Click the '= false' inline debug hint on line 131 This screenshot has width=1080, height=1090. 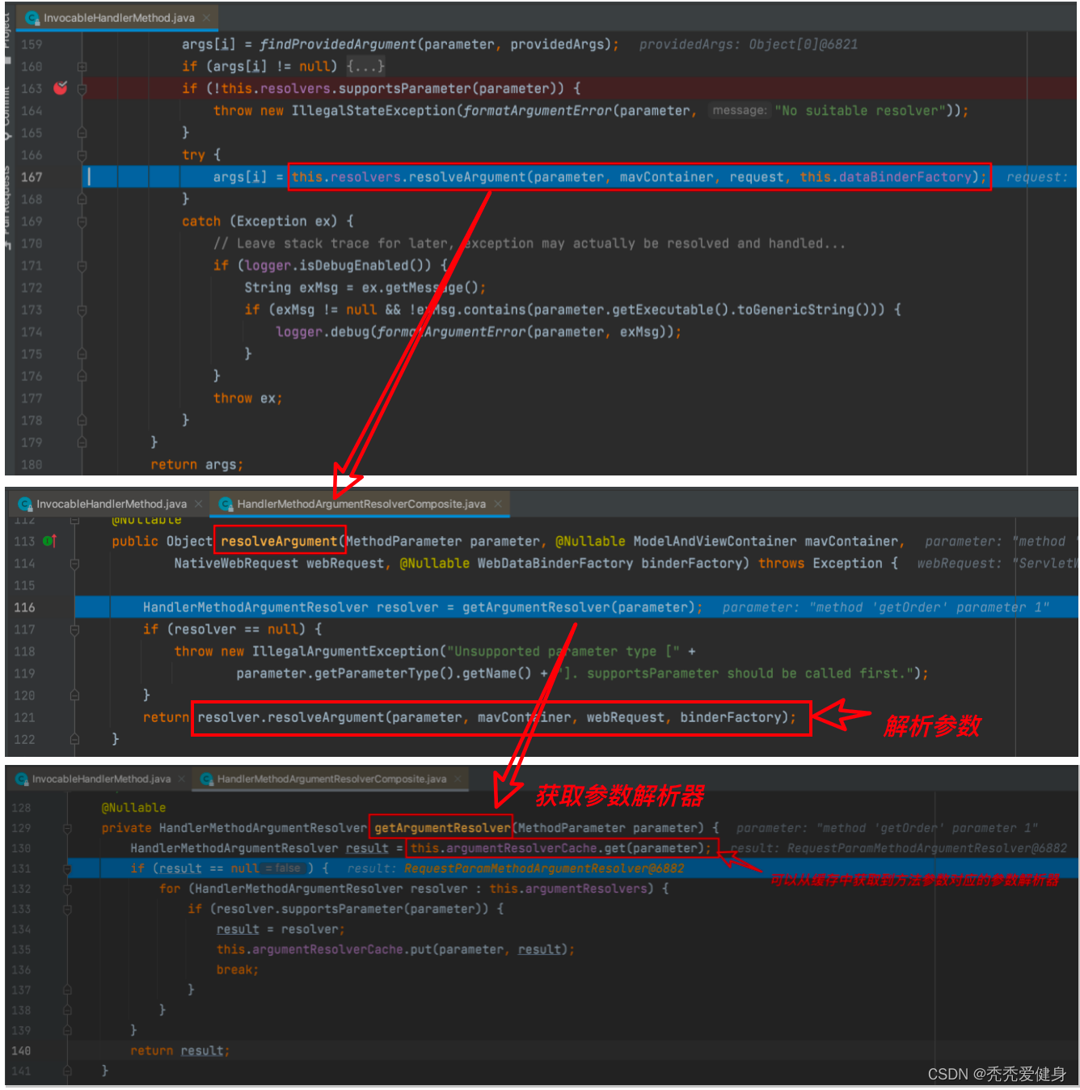point(283,868)
